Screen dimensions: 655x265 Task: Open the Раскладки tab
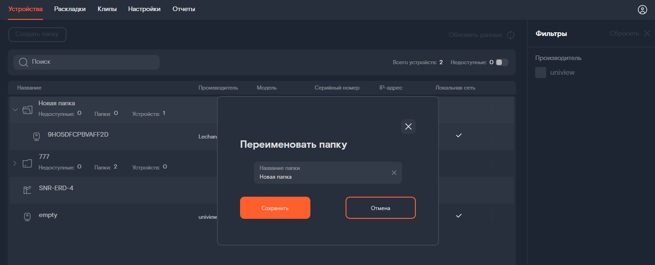[70, 9]
